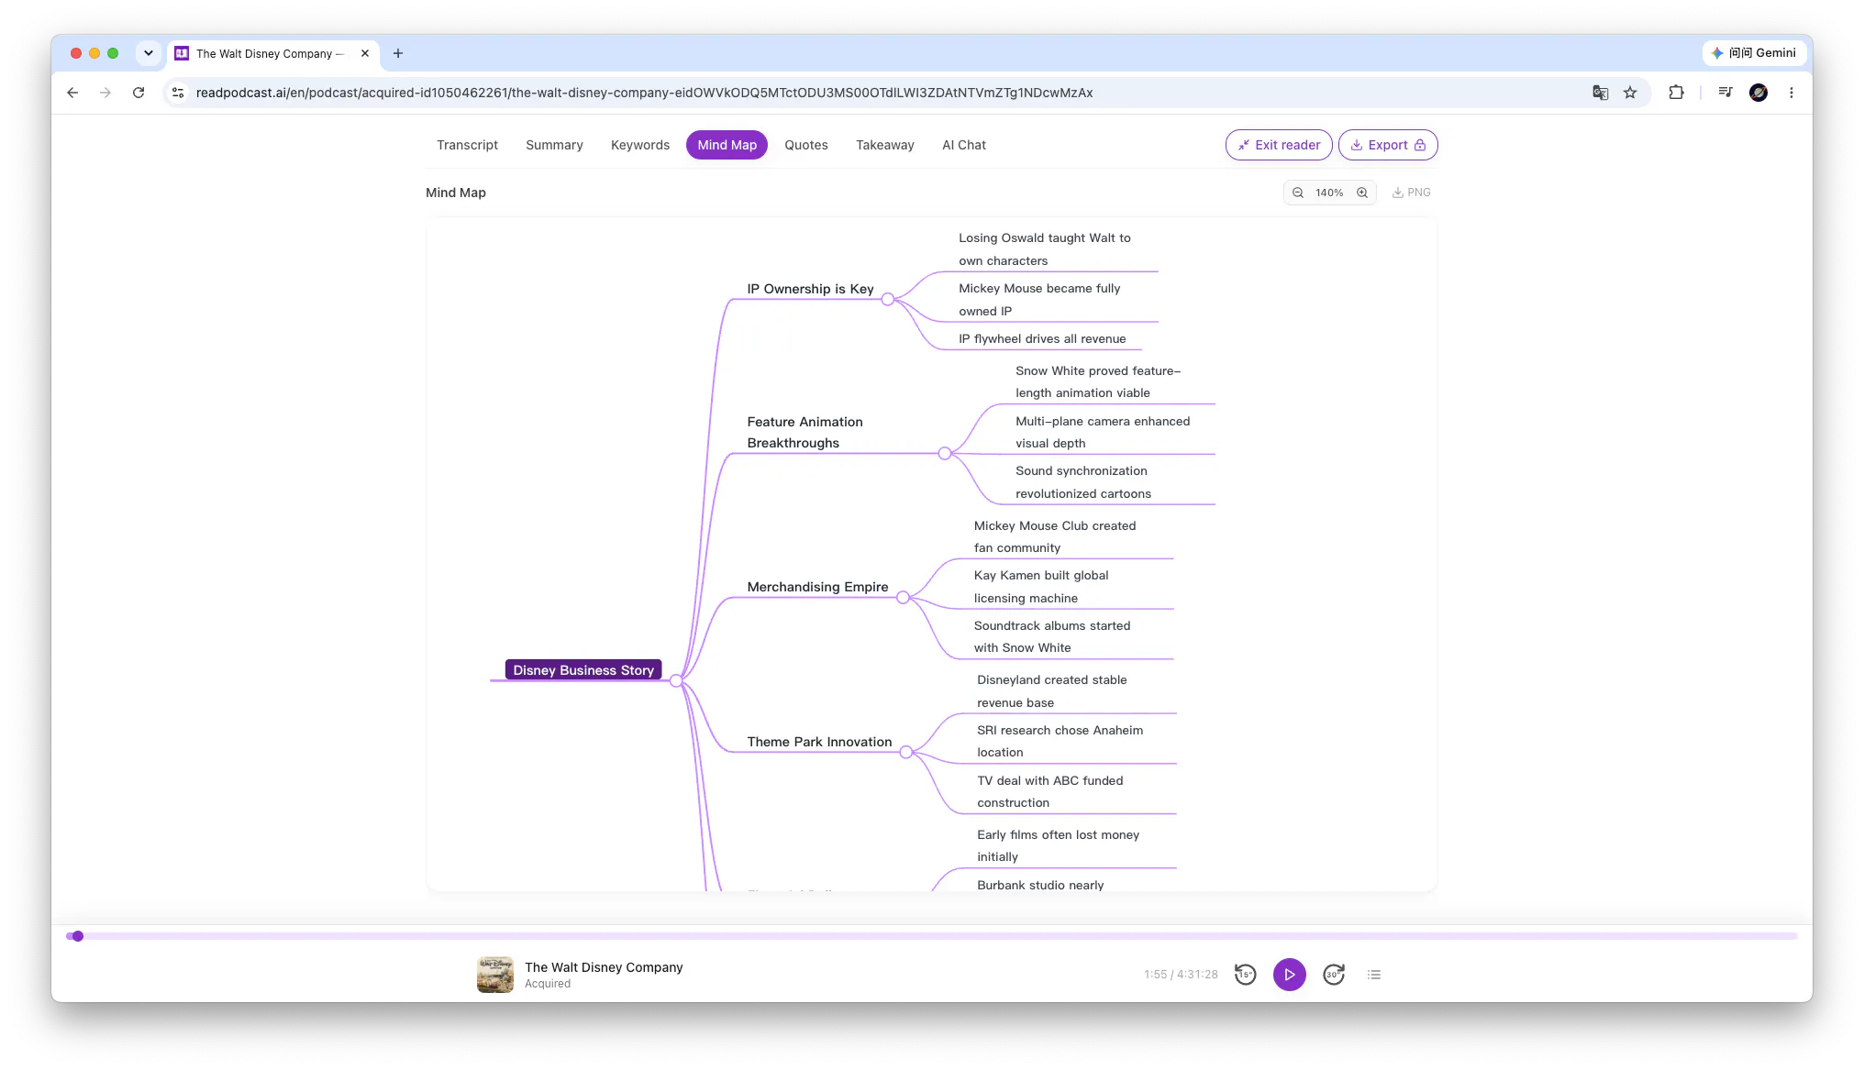Click 'Theme Park Innovation' label
Image resolution: width=1864 pixels, height=1070 pixels.
(819, 742)
